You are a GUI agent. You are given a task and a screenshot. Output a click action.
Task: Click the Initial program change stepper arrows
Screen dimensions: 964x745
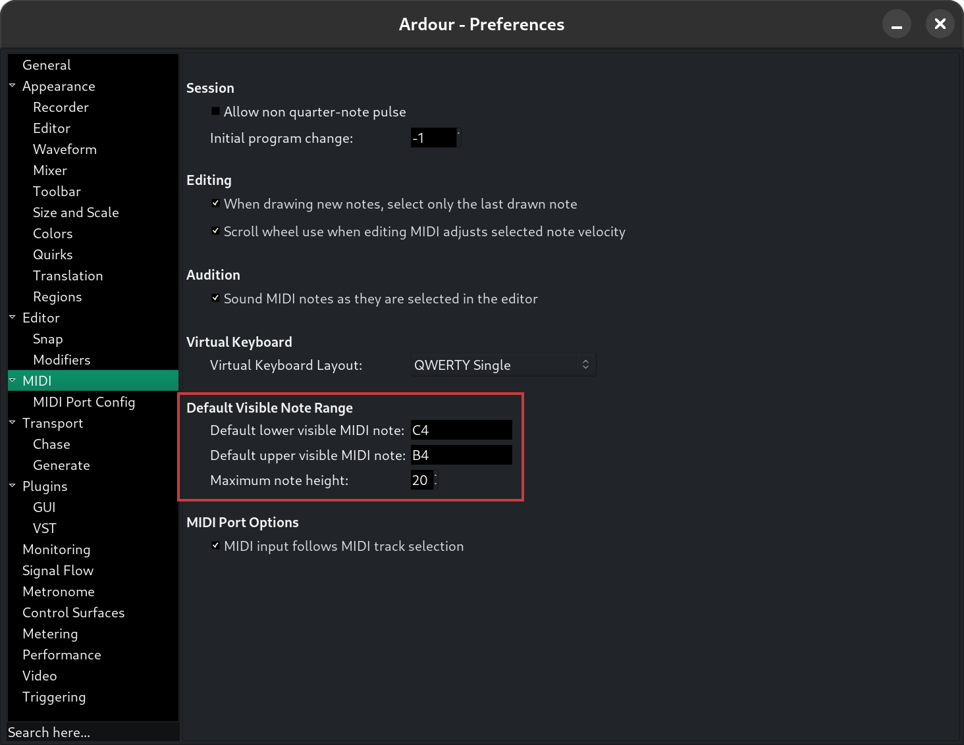[x=458, y=138]
